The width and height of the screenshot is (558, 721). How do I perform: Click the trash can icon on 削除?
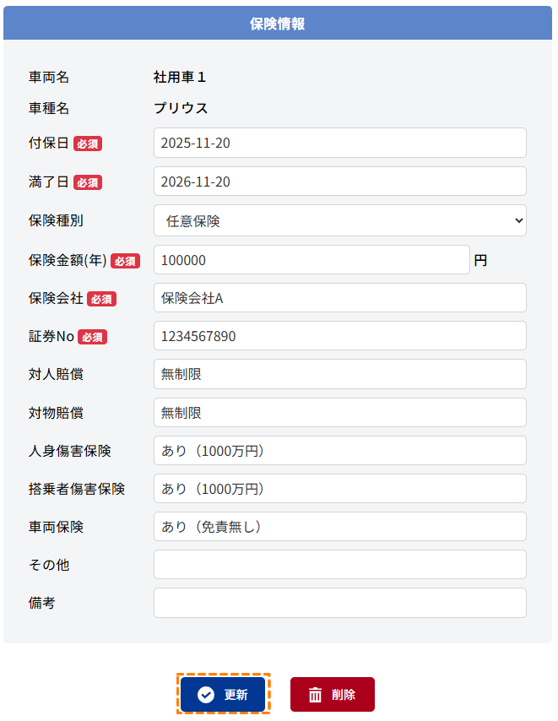[315, 695]
